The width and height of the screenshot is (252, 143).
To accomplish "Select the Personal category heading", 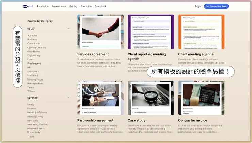I will tap(33, 98).
